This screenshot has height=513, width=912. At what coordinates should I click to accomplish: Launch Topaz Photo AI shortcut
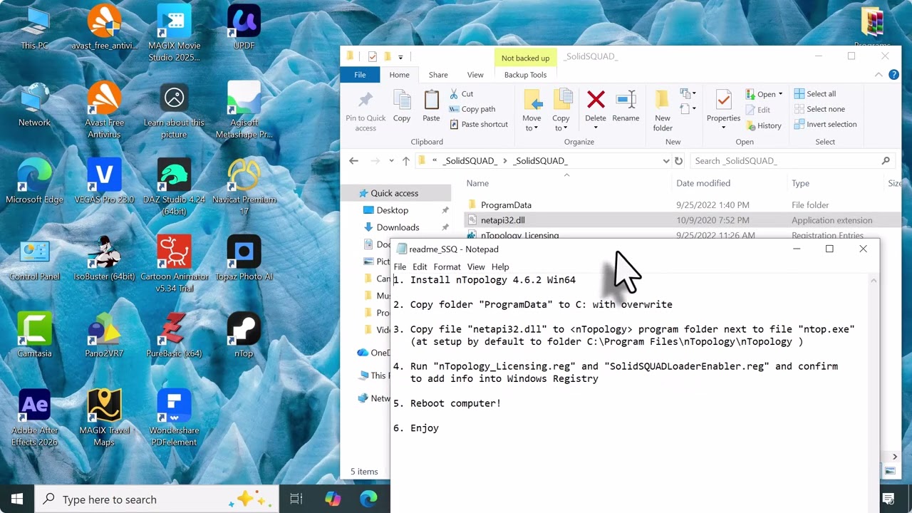[244, 259]
